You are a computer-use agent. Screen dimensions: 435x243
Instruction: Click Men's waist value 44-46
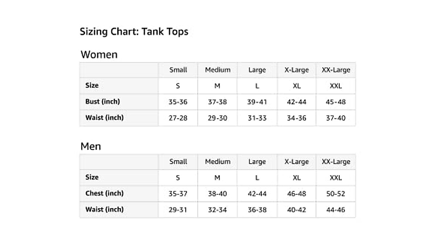pyautogui.click(x=336, y=210)
